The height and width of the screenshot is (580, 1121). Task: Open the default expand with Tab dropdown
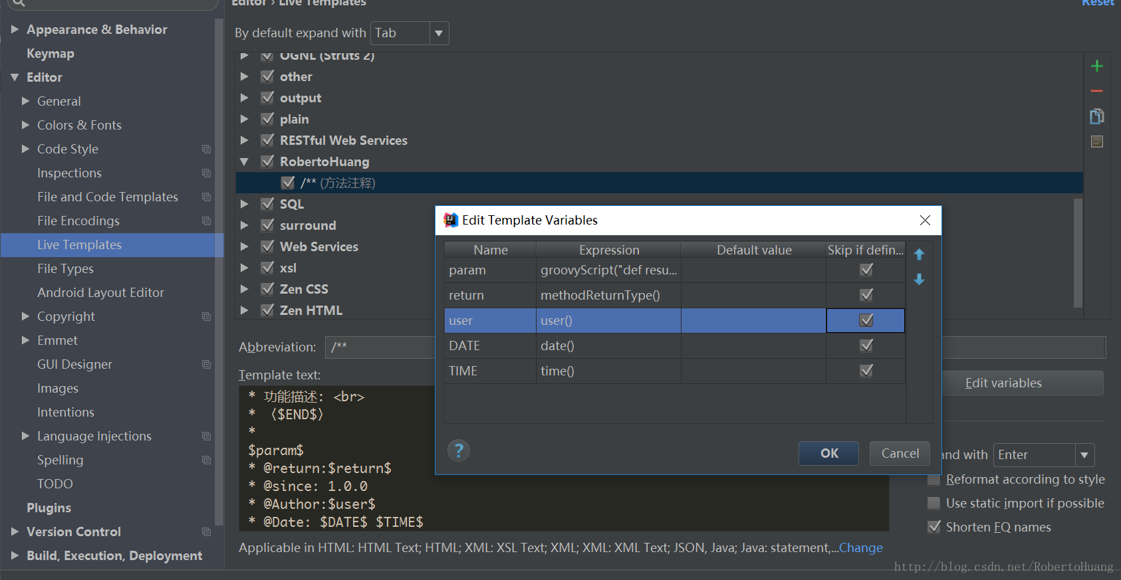(x=439, y=33)
